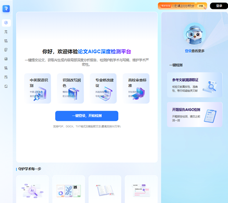Click the 详情 pill in the promo banner
228x203 pixels.
pyautogui.click(x=201, y=6)
